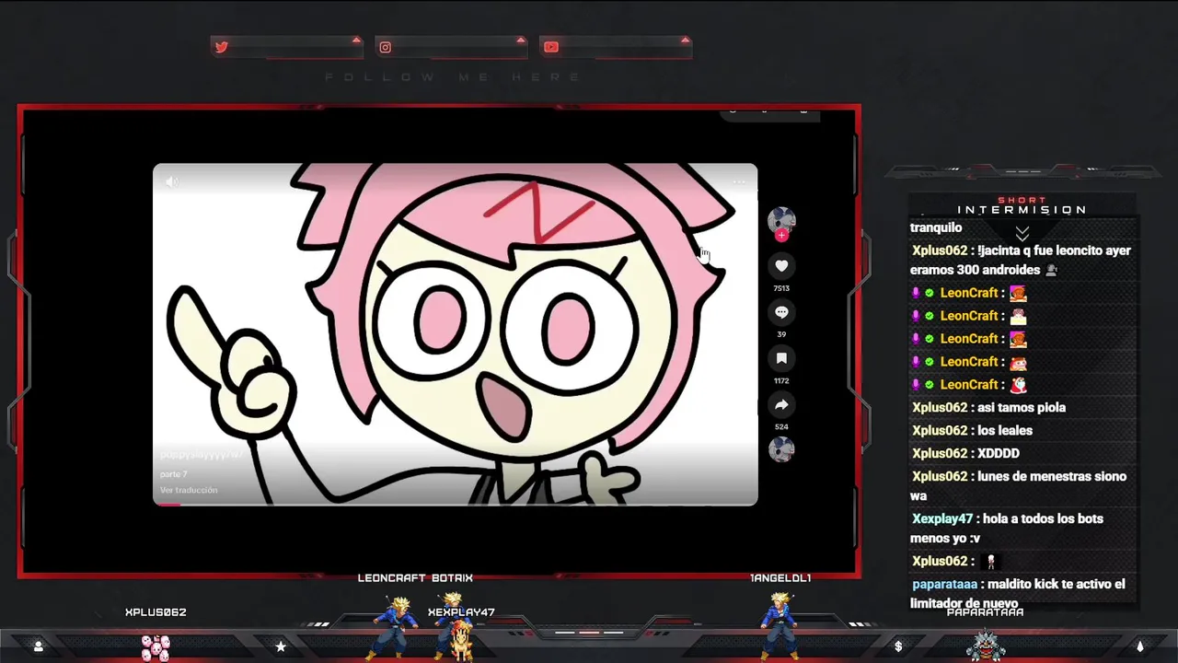Click the star icon on bottom bar
Screen dimensions: 1178x663
point(282,646)
